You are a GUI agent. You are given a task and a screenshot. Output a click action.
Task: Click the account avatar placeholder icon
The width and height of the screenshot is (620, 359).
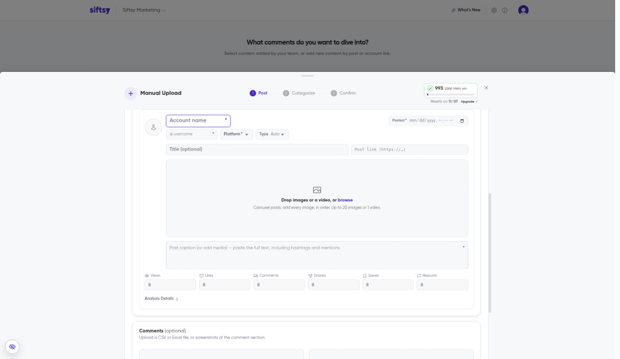[x=153, y=128]
